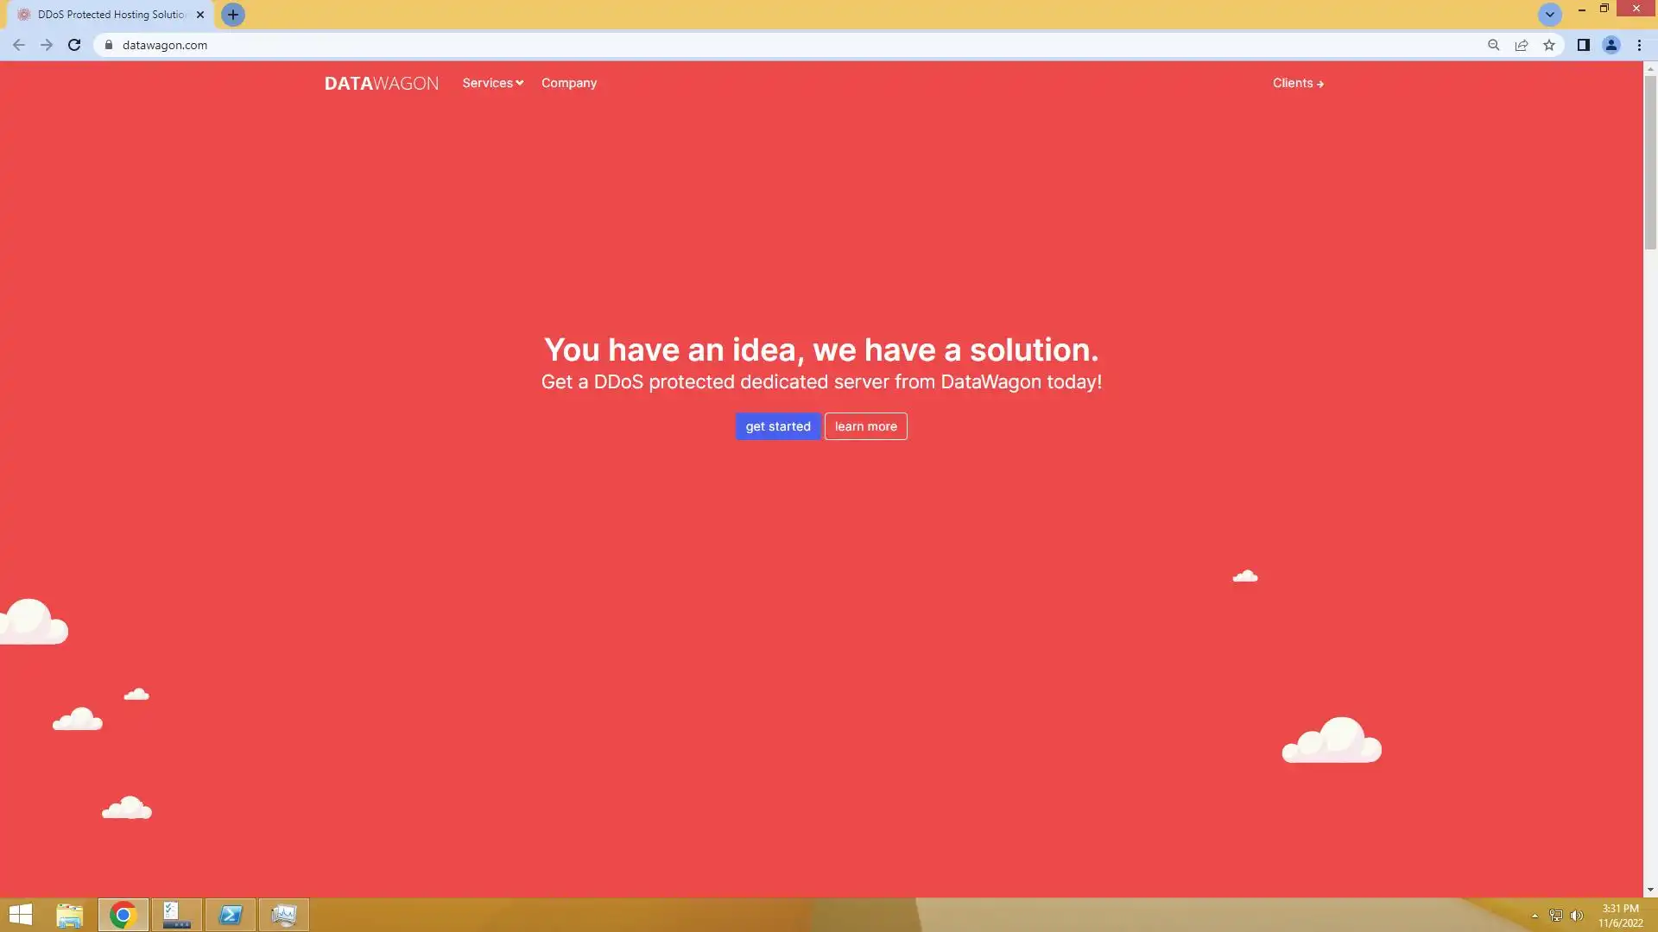Open File Explorer from the taskbar
The width and height of the screenshot is (1658, 932).
(x=69, y=915)
